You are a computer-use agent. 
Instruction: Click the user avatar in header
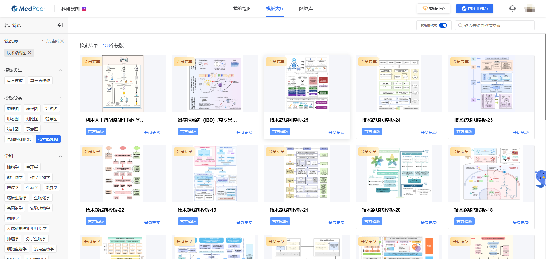pyautogui.click(x=530, y=9)
